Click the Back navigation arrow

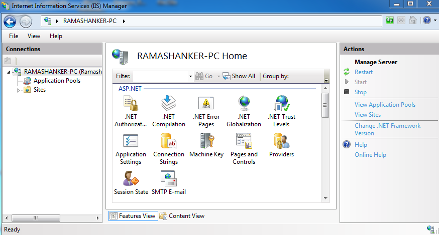tap(10, 22)
